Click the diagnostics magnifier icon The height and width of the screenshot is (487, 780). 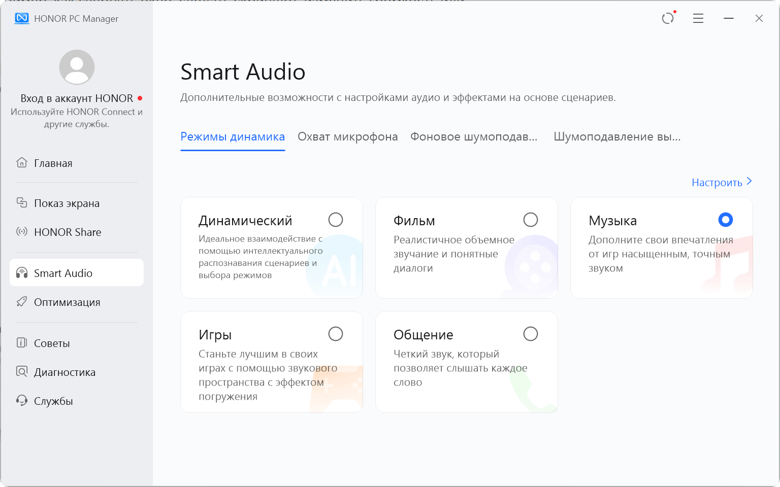[x=22, y=372]
